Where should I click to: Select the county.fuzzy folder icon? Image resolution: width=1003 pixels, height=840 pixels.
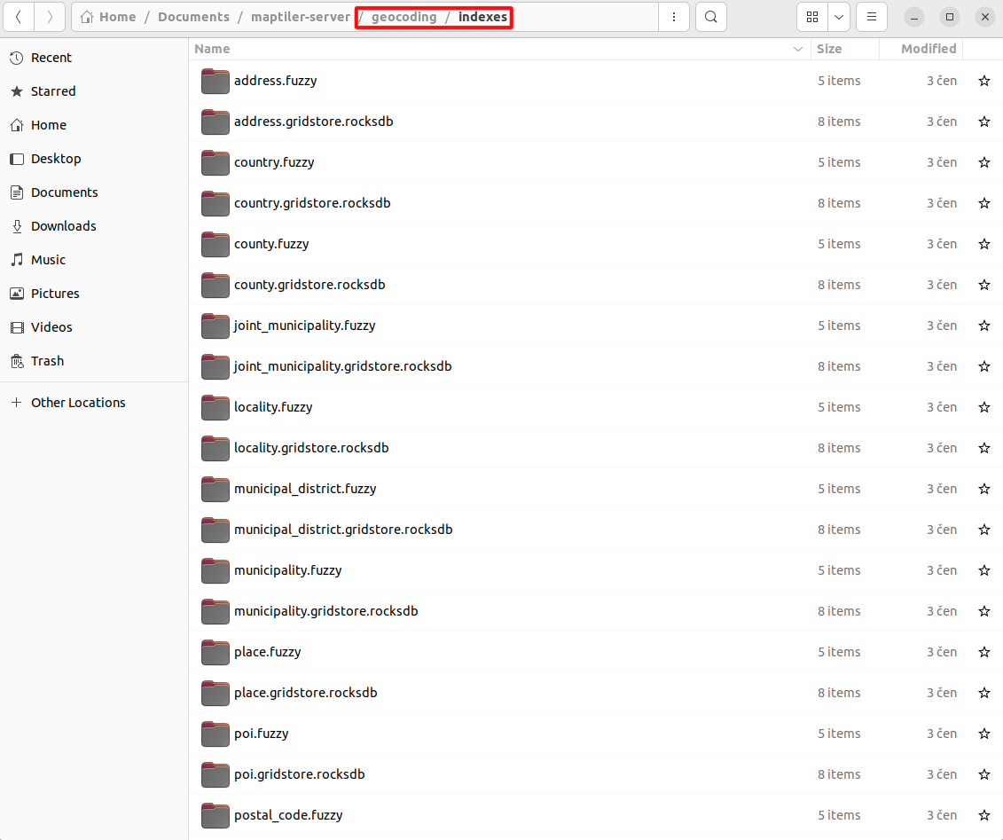pos(215,245)
